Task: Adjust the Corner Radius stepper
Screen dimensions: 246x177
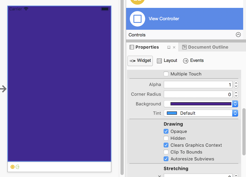Action: coord(236,94)
